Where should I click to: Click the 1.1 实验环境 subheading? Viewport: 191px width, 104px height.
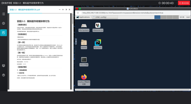pos(20,73)
